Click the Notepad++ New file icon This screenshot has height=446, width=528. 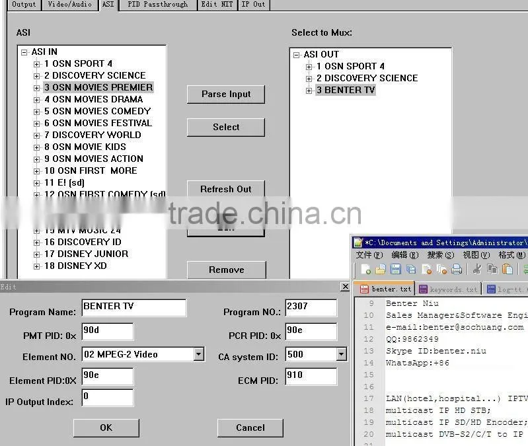click(365, 270)
